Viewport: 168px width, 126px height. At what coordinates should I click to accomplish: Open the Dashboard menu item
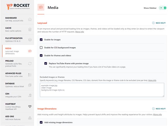tap(18, 19)
